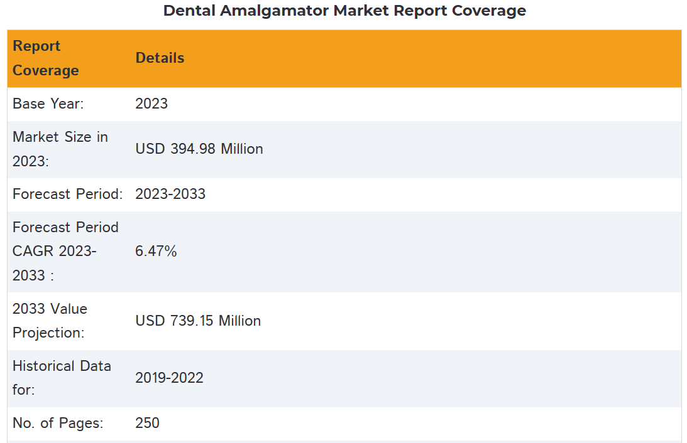Select the 'Details' column header
This screenshot has width=687, height=443.
pyautogui.click(x=160, y=58)
